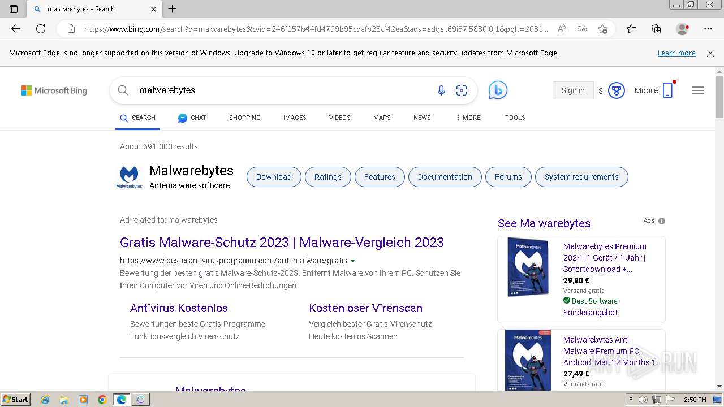This screenshot has width=724, height=407.
Task: Open Edge Settings and more menu
Action: [x=708, y=29]
